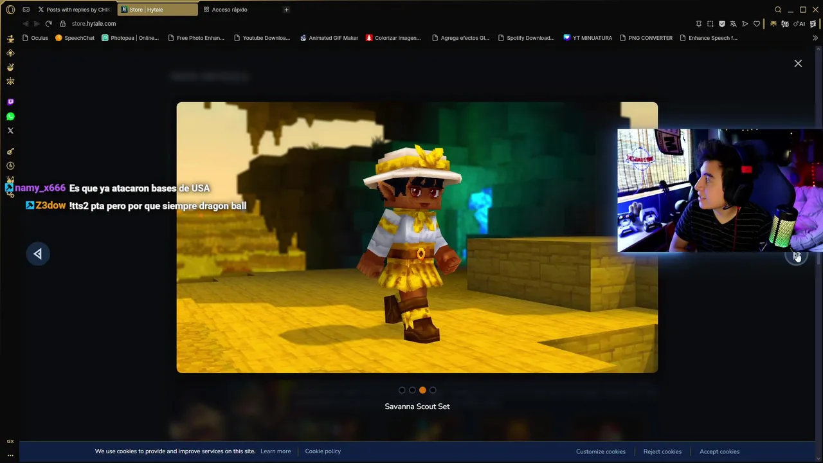The image size is (823, 463).
Task: Show the fourth carousel slide dot
Action: coord(433,390)
